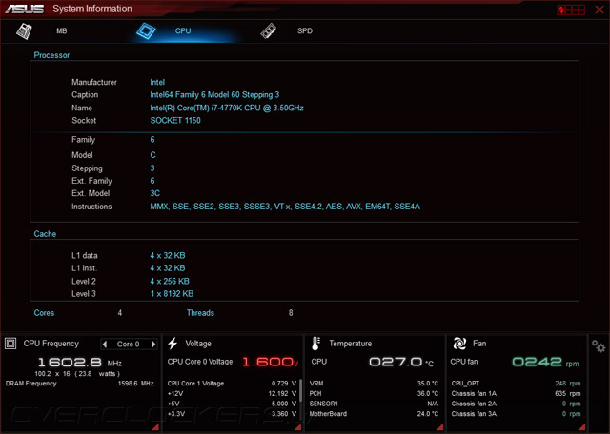The height and width of the screenshot is (434, 610).
Task: Click the red grid icon in title bar
Action: point(571,10)
